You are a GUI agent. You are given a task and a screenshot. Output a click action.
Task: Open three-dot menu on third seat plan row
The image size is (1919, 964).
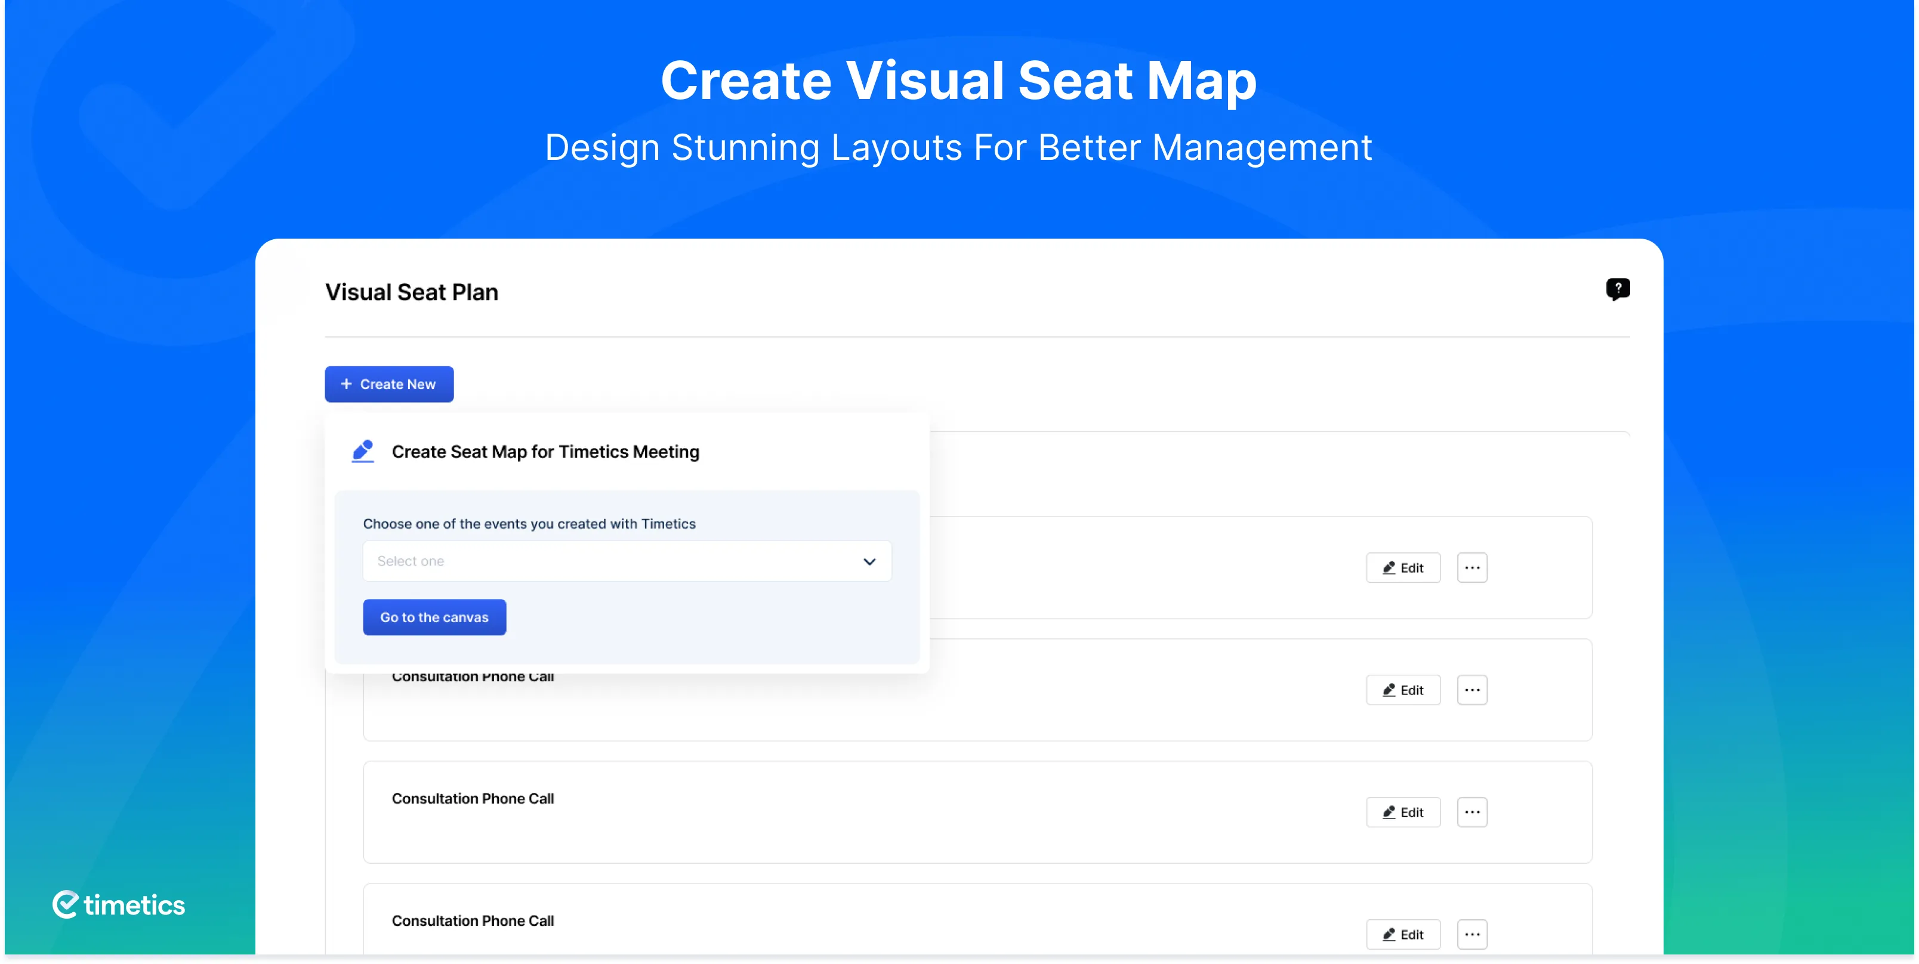coord(1472,812)
